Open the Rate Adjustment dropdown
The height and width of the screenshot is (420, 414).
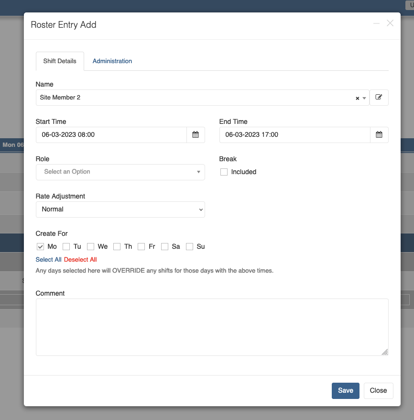(x=120, y=209)
